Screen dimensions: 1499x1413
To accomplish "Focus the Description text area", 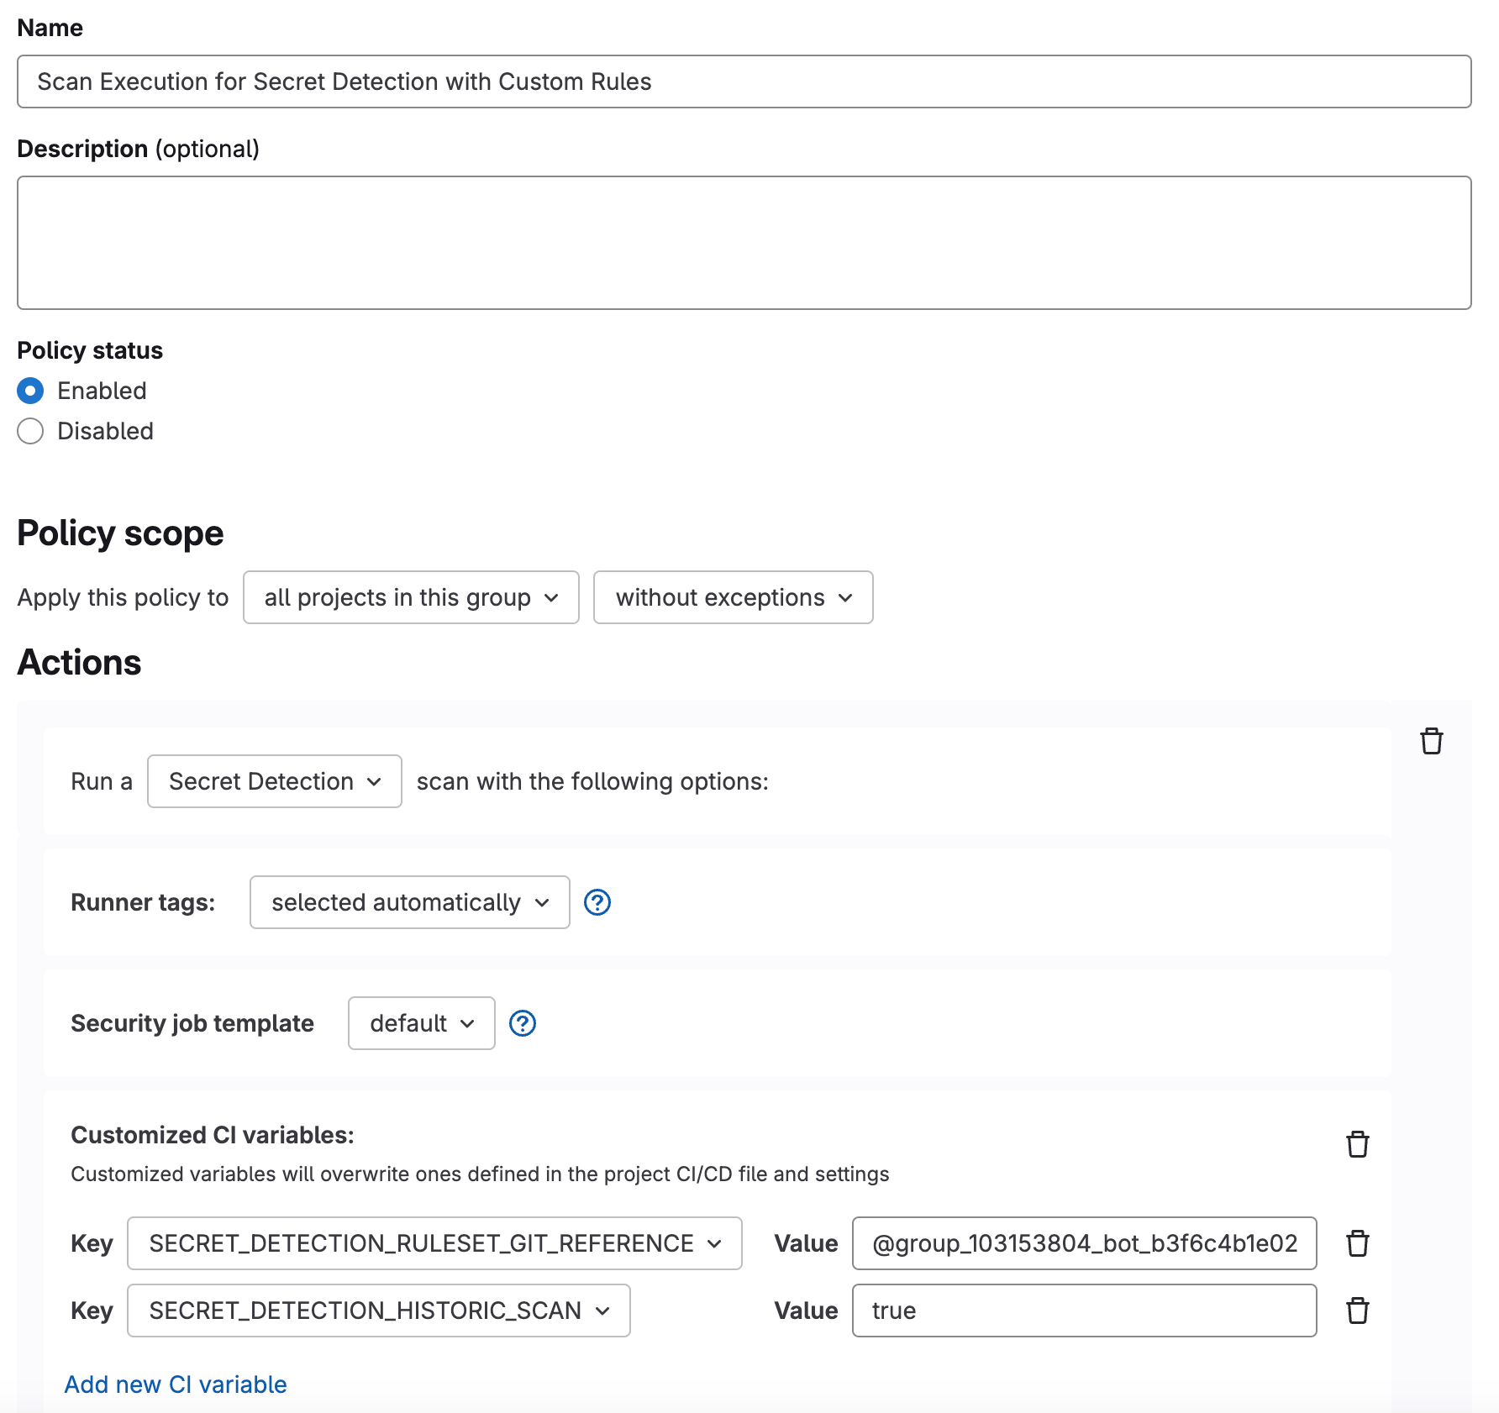I will pos(744,243).
